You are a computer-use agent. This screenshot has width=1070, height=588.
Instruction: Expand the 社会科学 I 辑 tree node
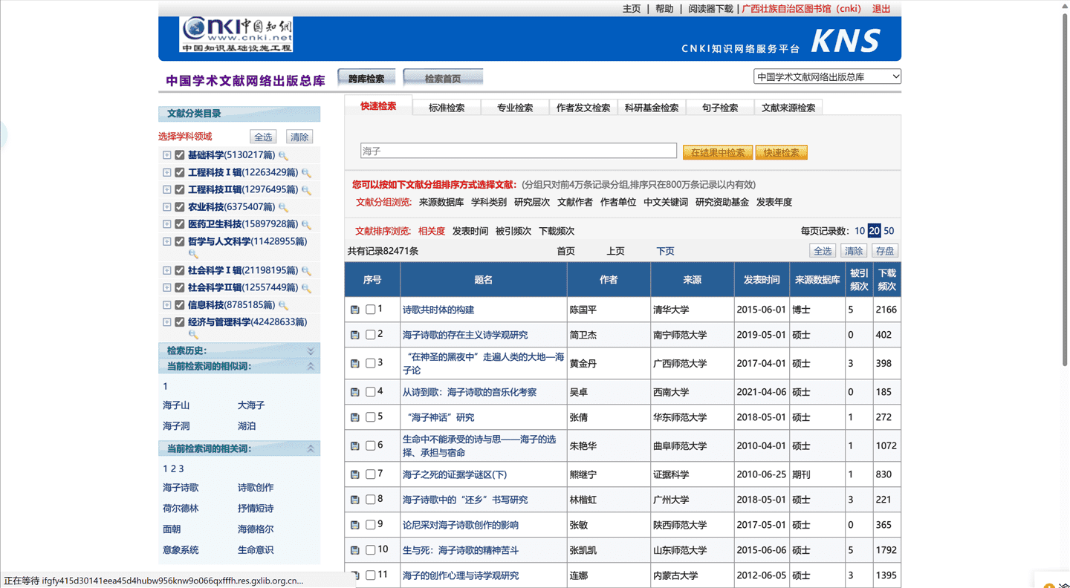(x=166, y=270)
